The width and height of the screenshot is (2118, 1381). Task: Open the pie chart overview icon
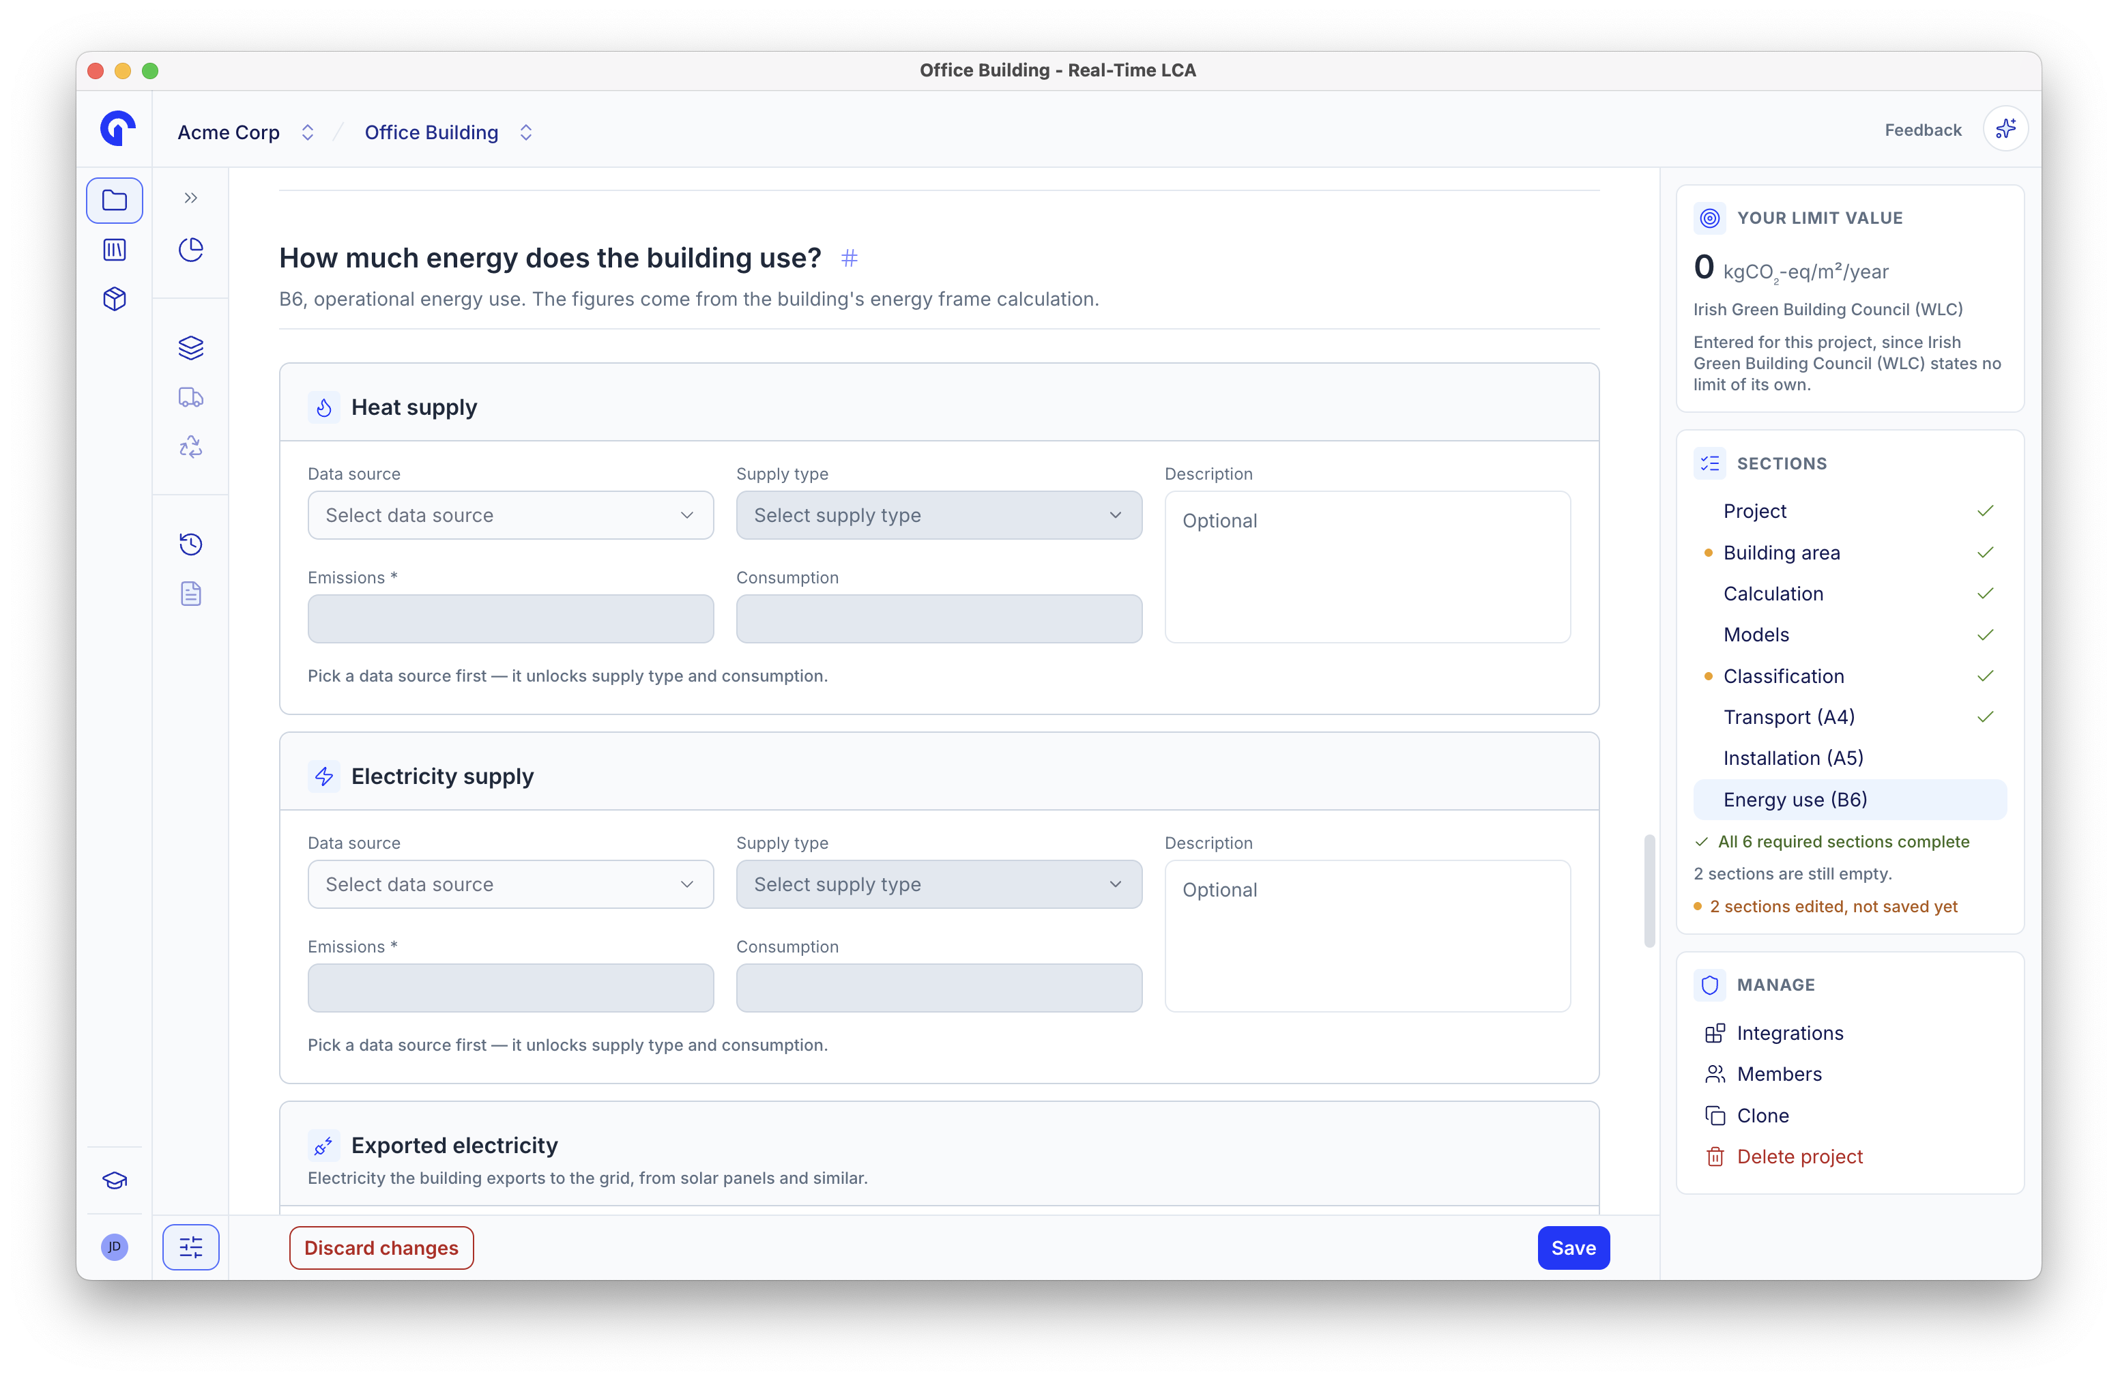(x=190, y=250)
